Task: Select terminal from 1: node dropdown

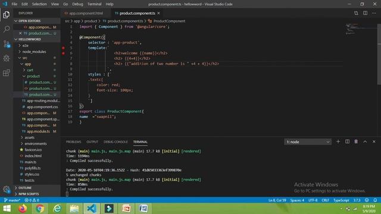Action: coord(308,142)
